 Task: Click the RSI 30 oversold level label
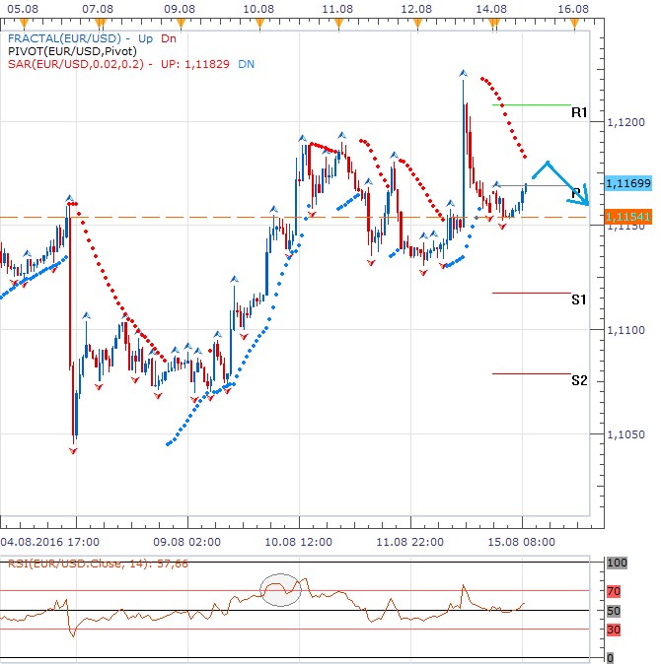[612, 630]
